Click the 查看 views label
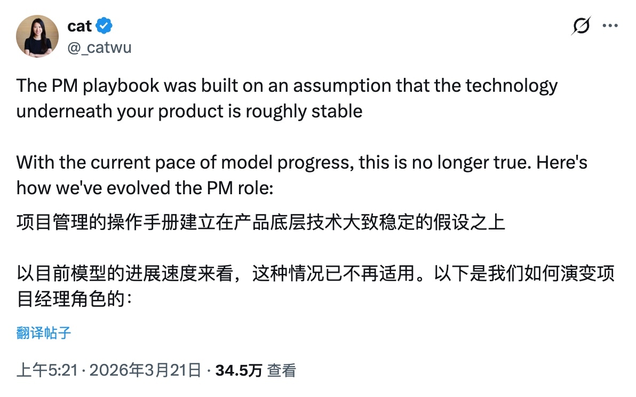This screenshot has height=397, width=636. click(282, 370)
